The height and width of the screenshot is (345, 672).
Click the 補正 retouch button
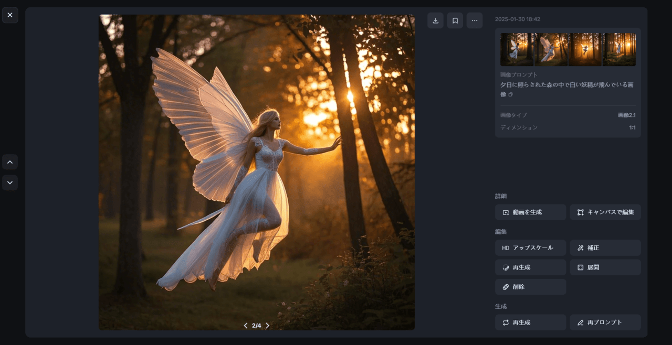605,248
